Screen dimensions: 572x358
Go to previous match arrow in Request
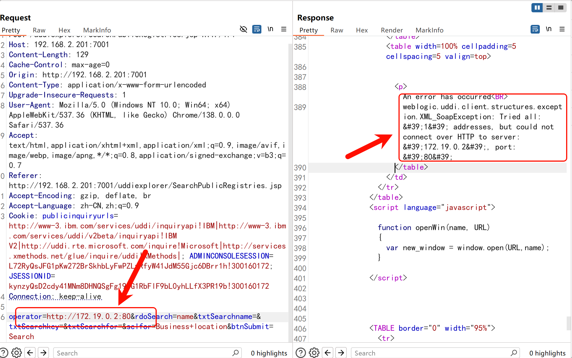coord(30,353)
